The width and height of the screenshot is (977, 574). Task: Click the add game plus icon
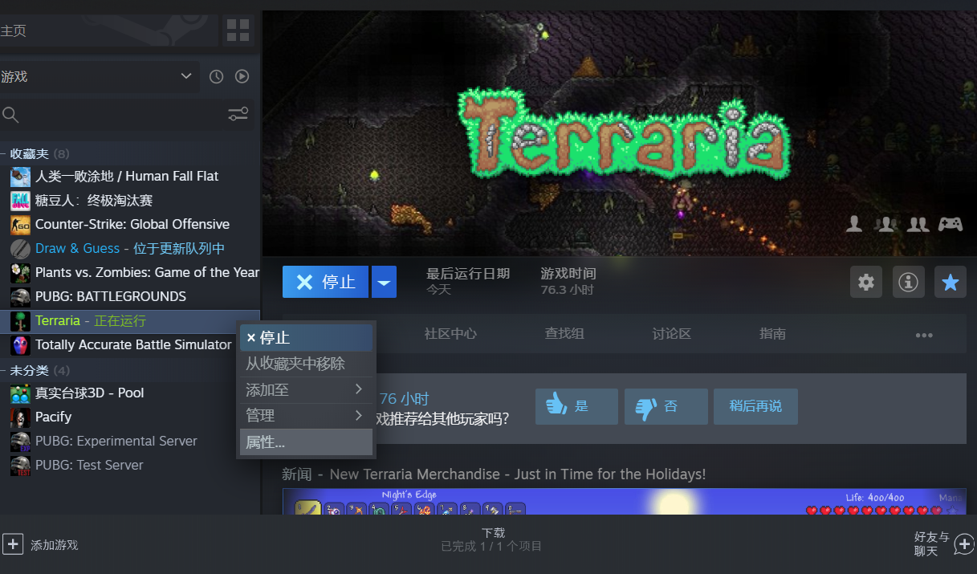tap(13, 544)
